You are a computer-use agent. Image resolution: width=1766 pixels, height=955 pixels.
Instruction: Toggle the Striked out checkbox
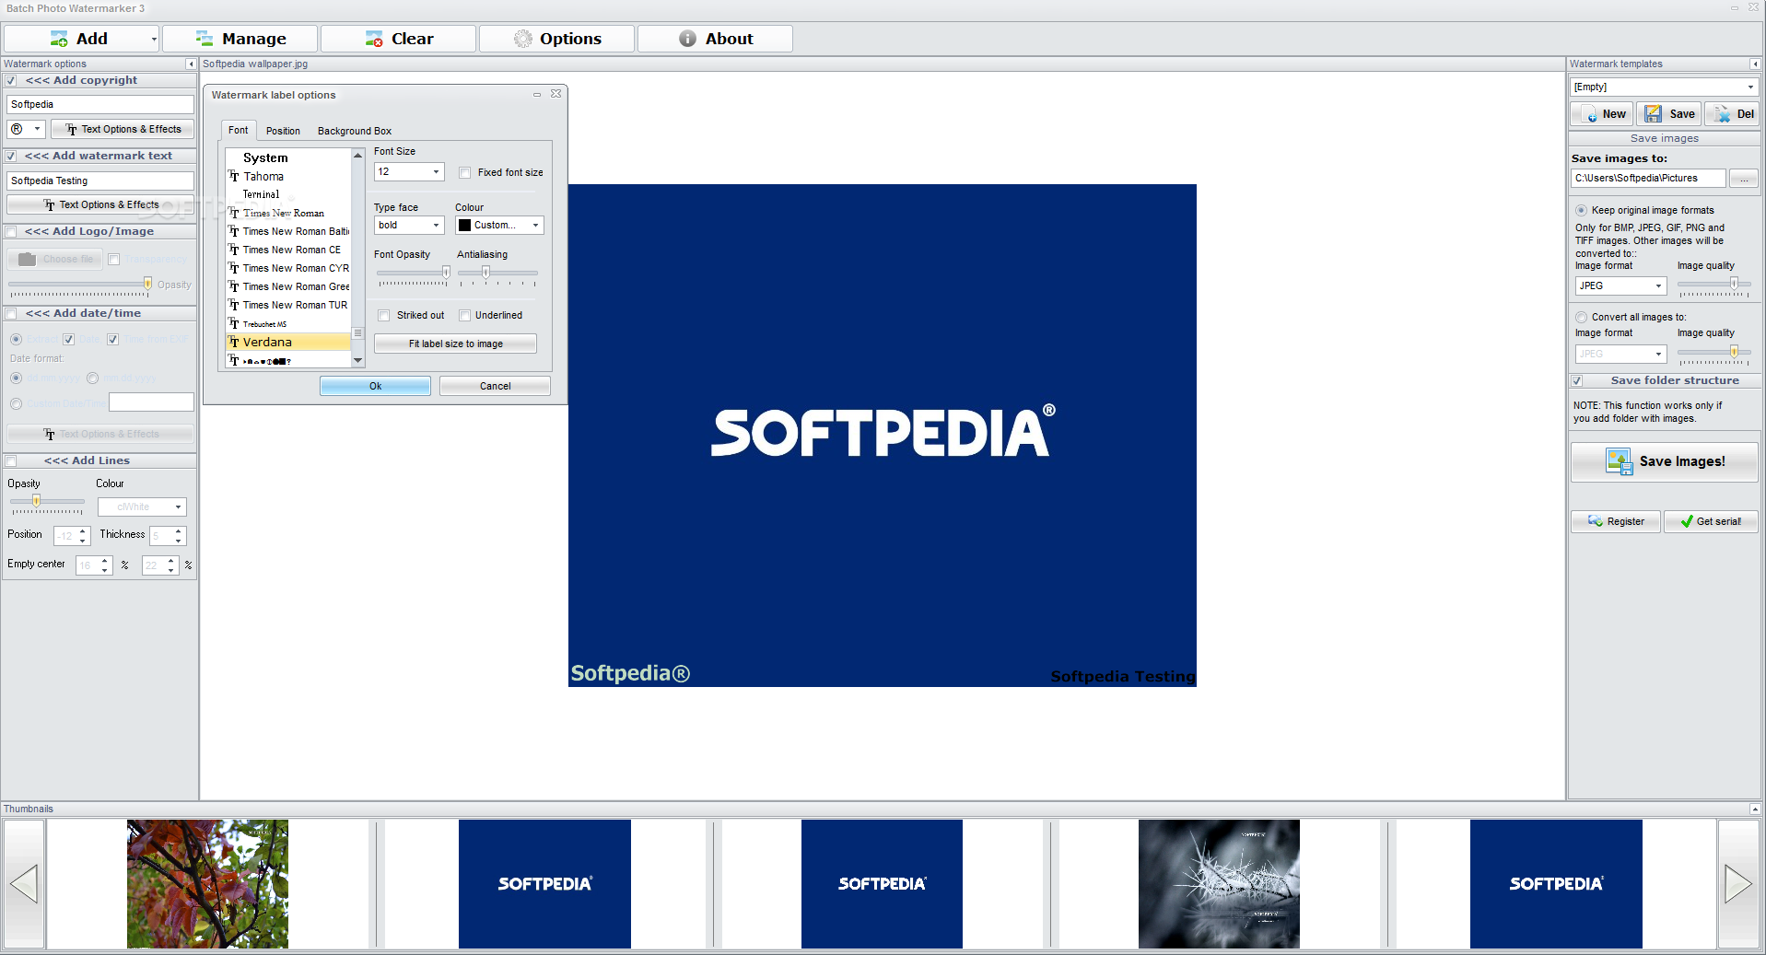click(384, 316)
